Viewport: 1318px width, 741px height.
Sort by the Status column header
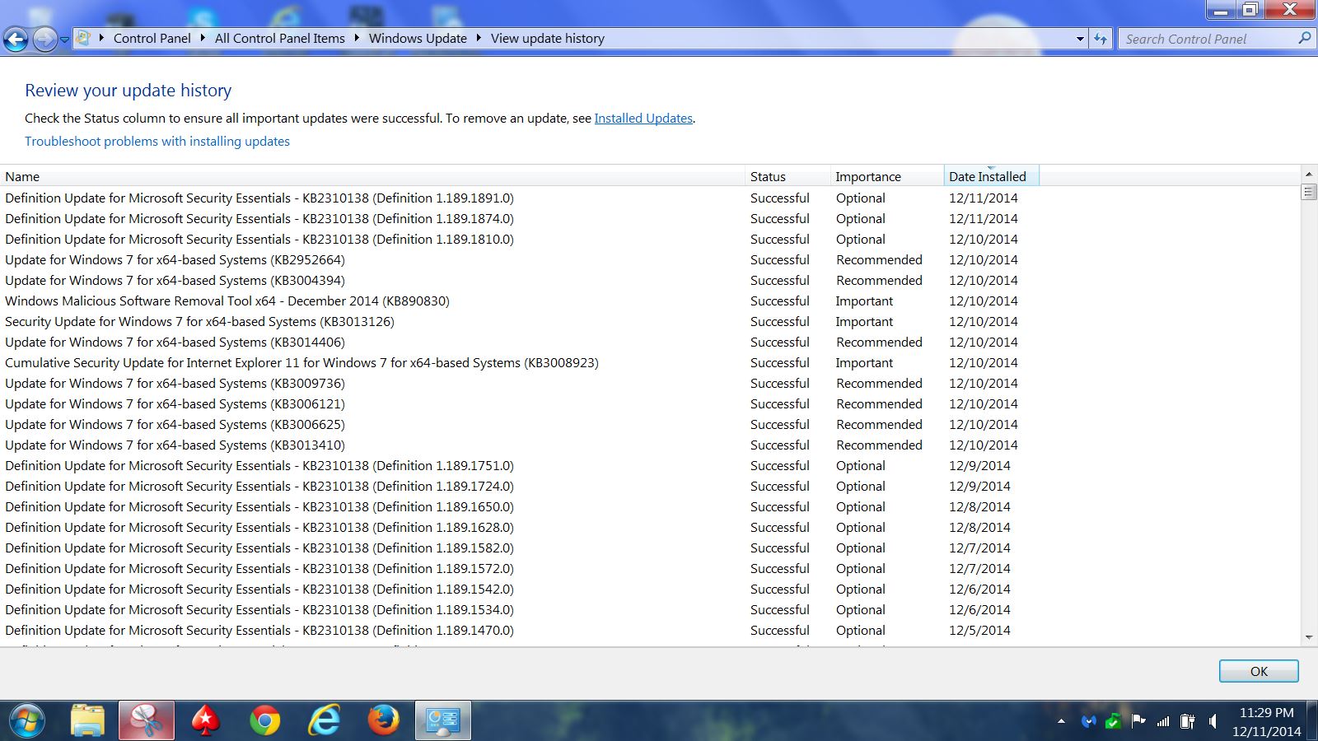click(x=788, y=176)
